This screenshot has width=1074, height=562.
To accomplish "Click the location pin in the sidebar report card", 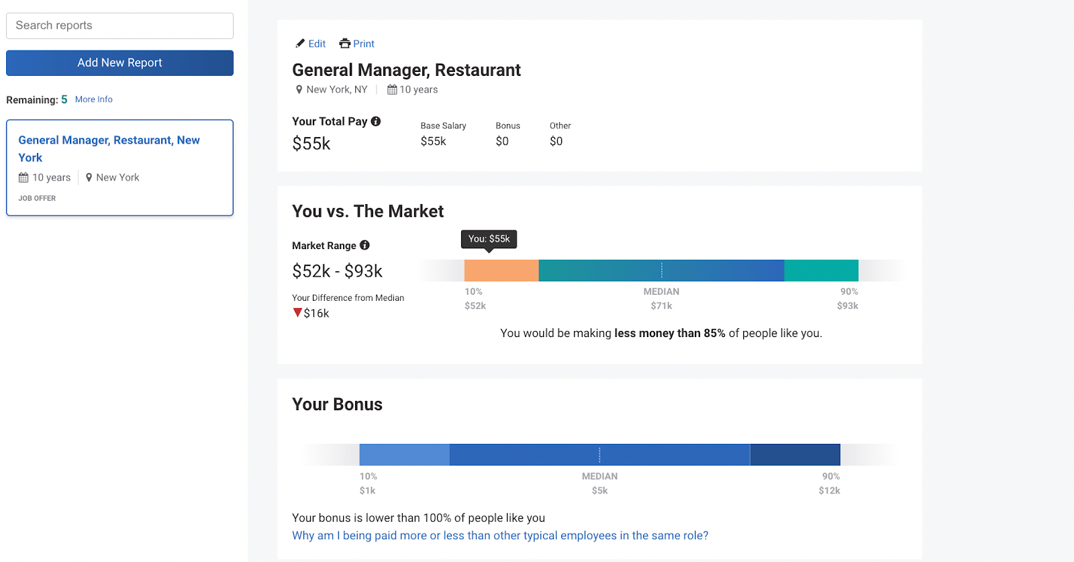I will [x=89, y=177].
